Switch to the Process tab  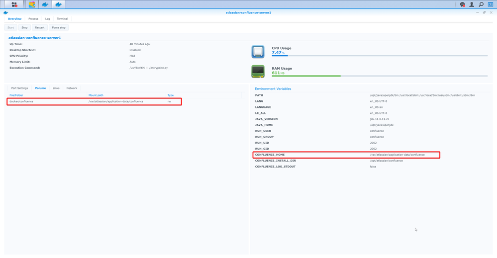pos(33,19)
